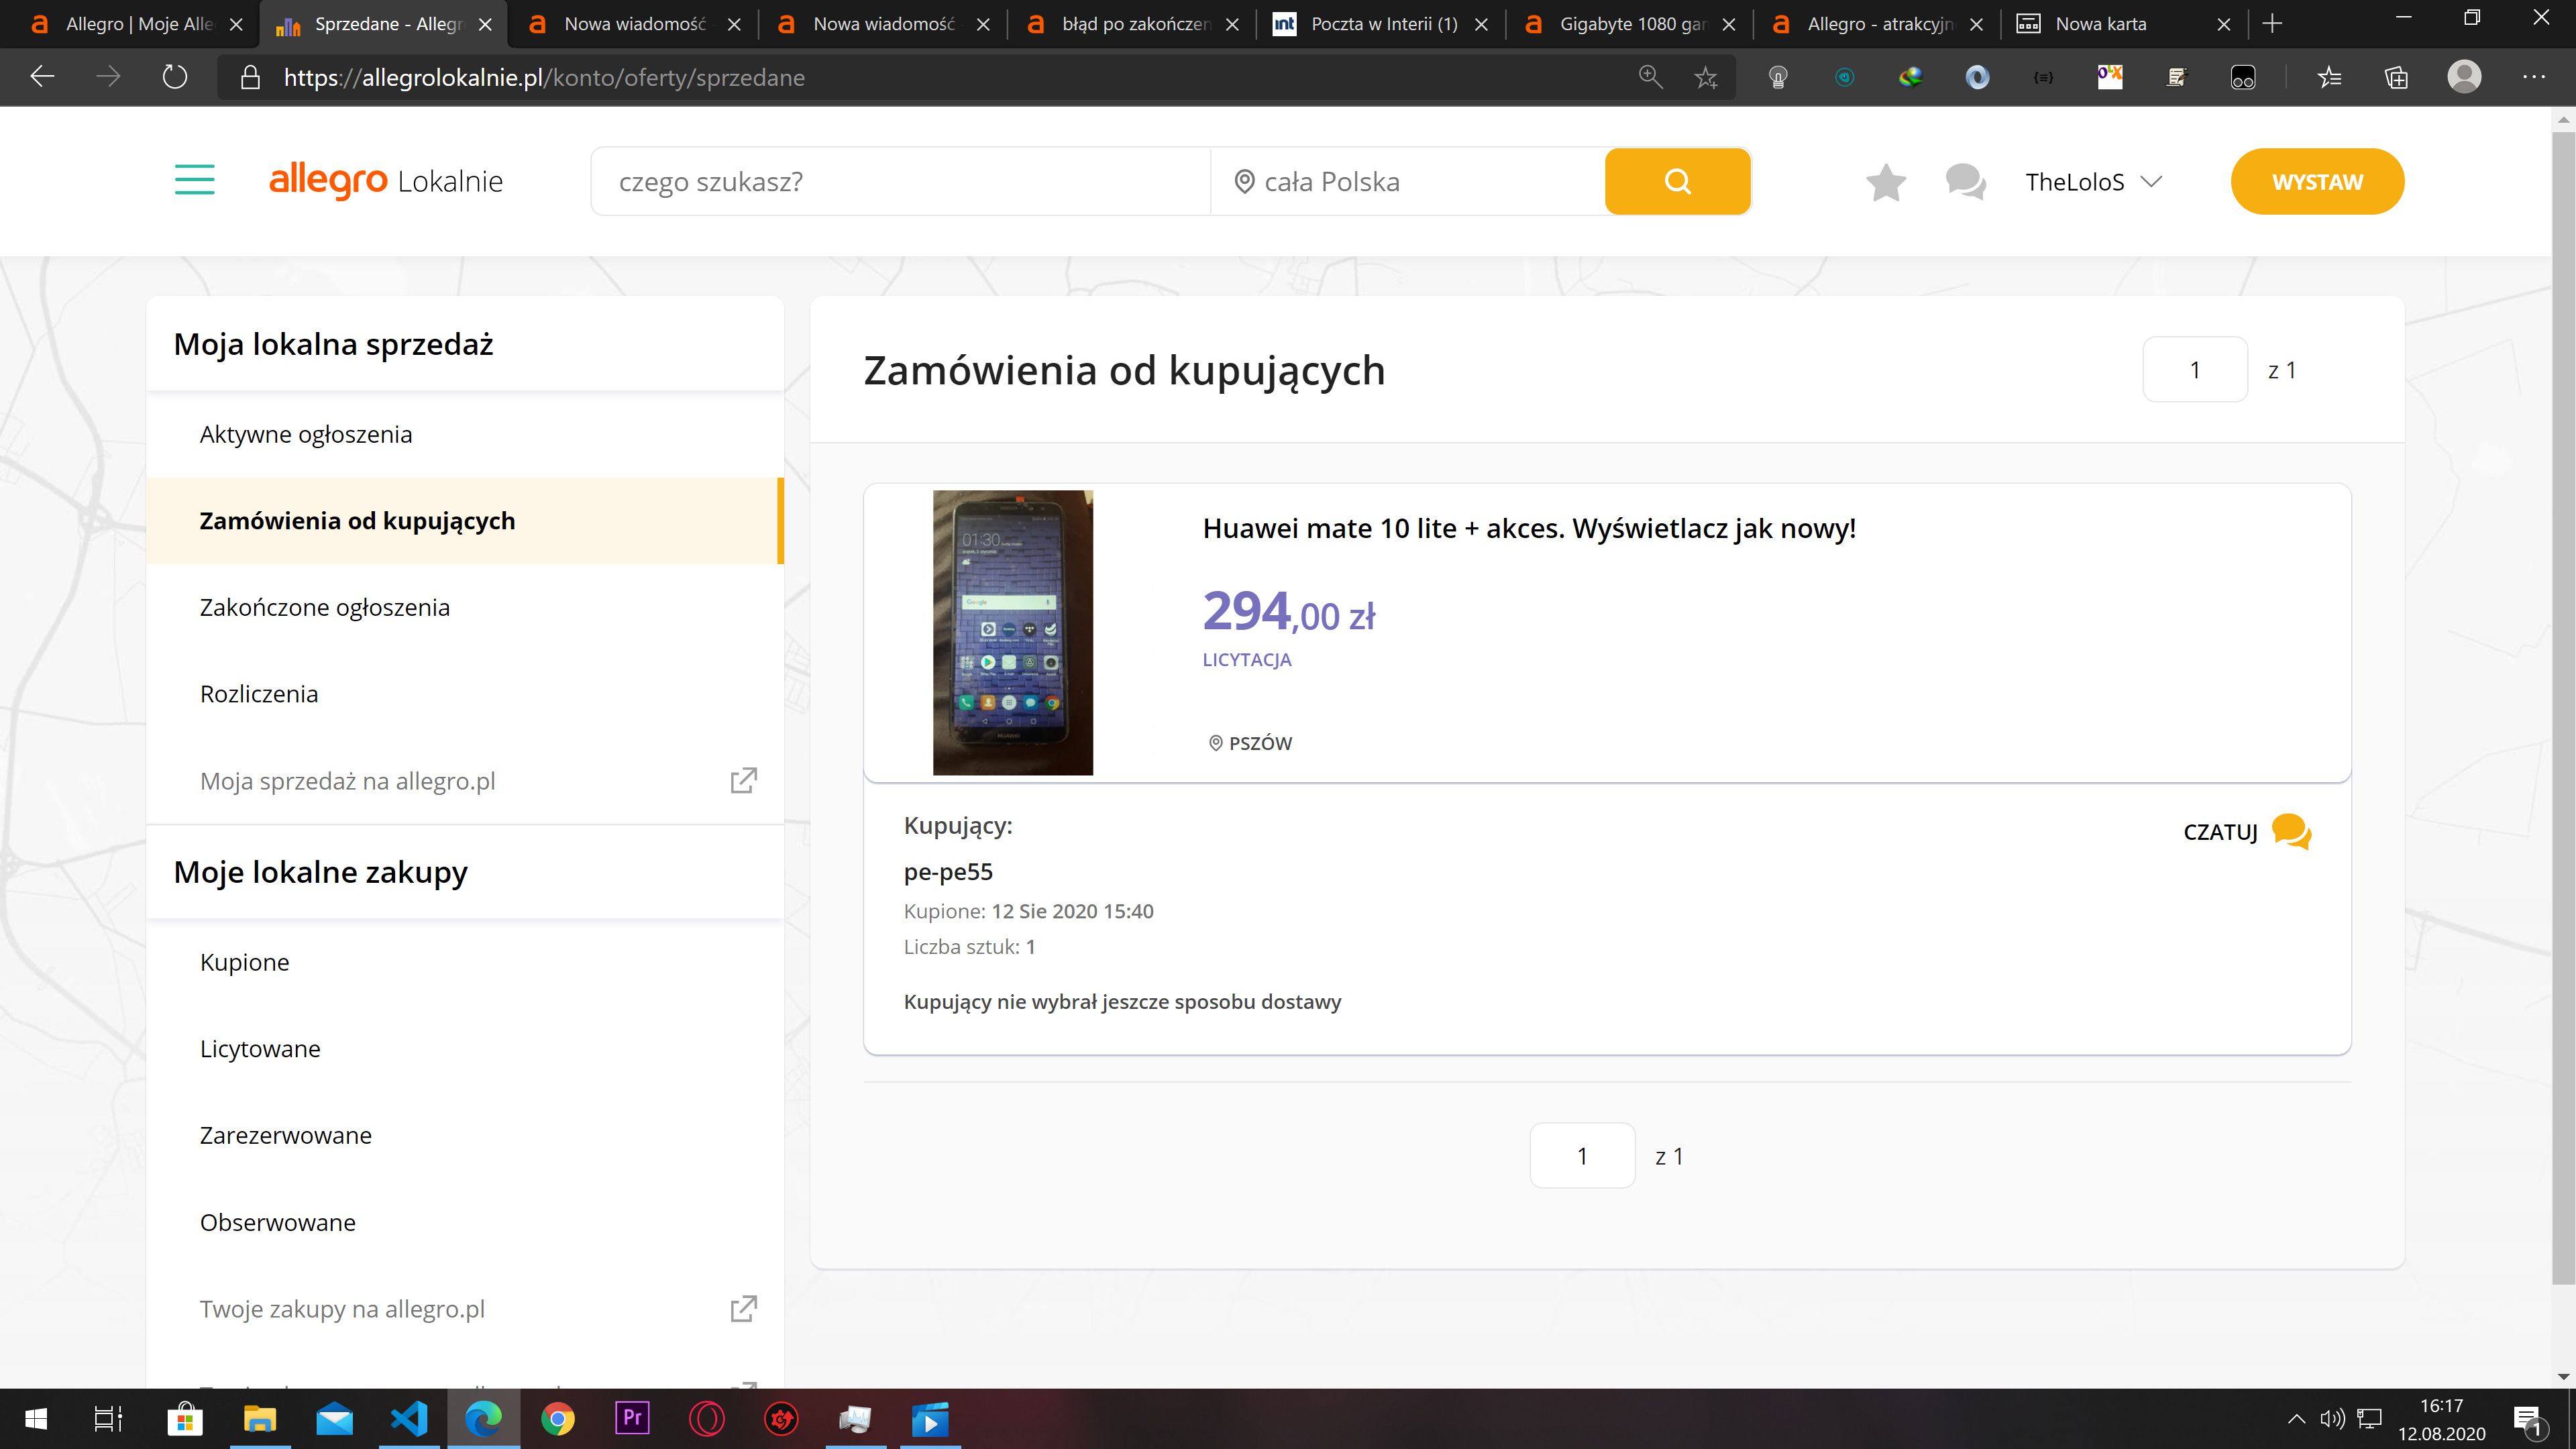Open File Explorer from taskbar

tap(260, 1419)
